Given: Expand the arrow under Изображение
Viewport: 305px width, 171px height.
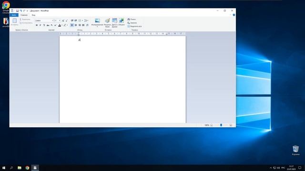Looking at the screenshot, I should (x=97, y=27).
